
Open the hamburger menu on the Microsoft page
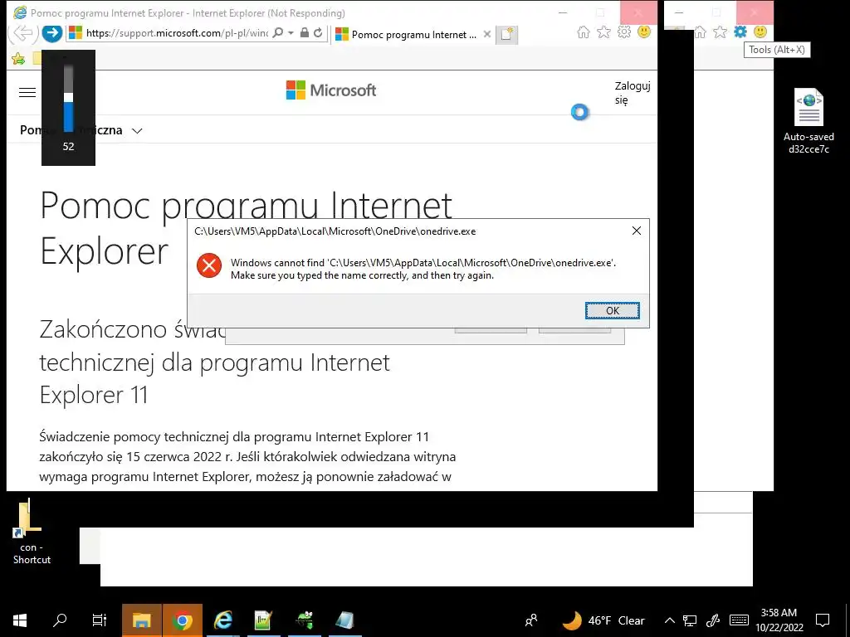[x=27, y=92]
